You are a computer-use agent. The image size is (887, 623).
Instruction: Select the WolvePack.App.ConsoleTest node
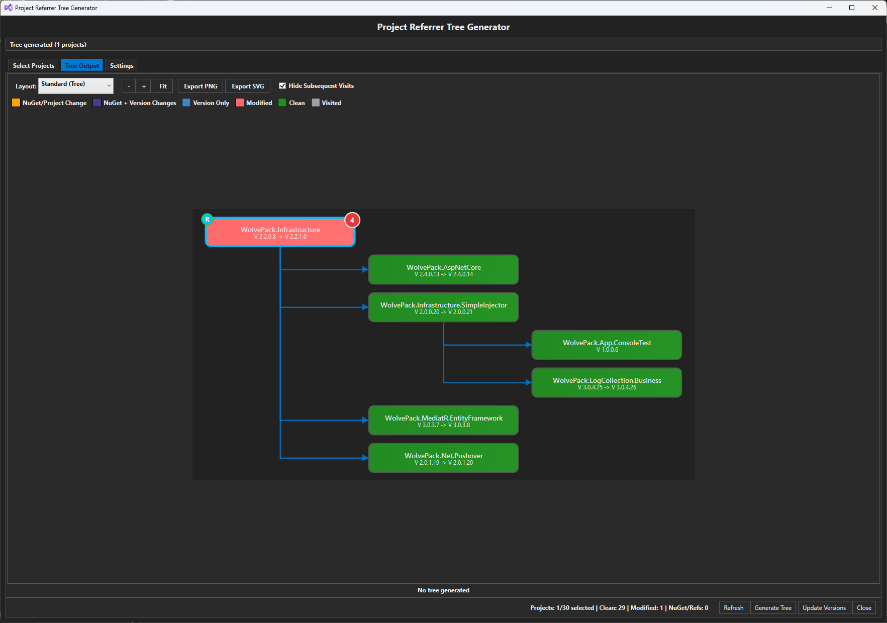(x=606, y=345)
